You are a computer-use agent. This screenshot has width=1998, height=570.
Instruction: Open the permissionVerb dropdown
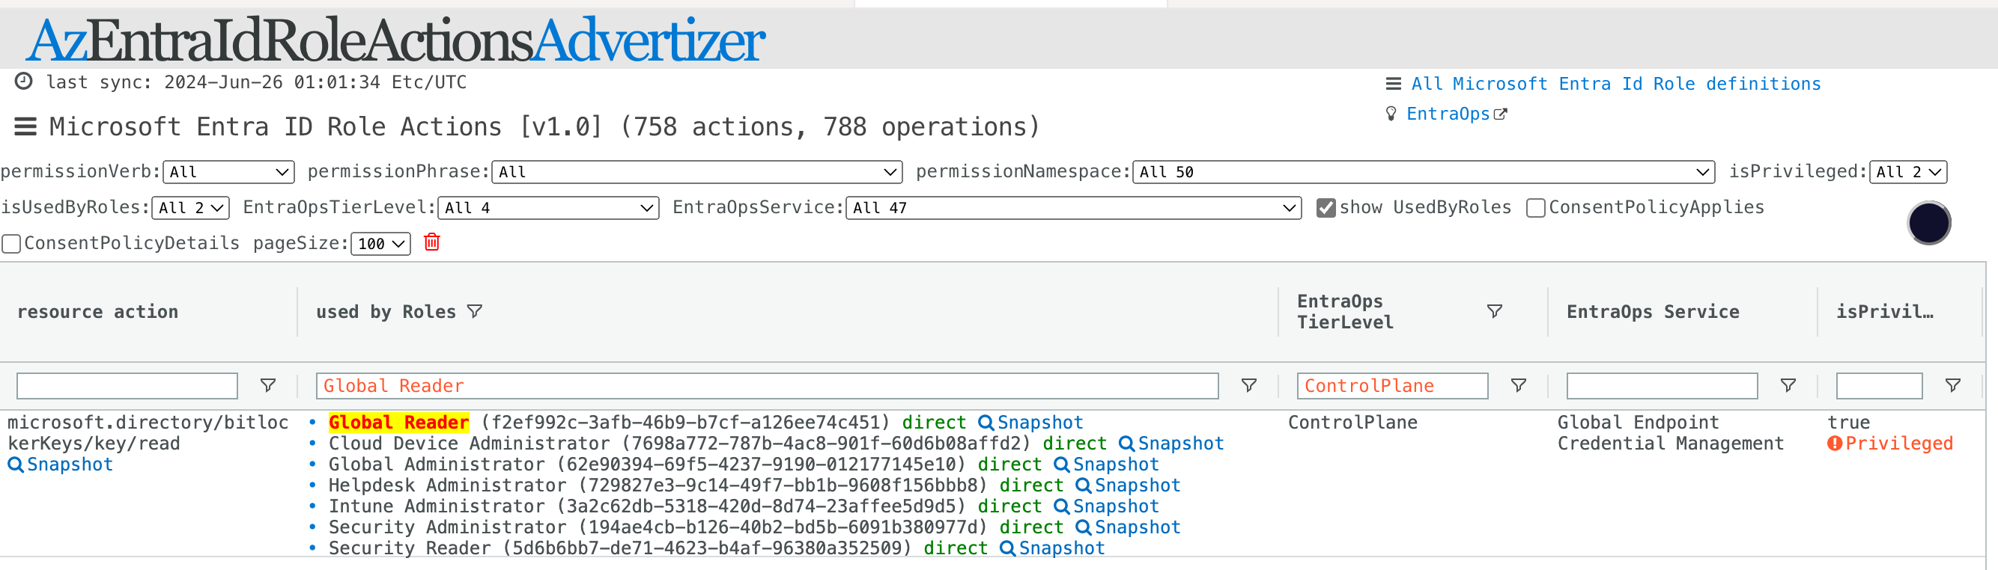(229, 172)
